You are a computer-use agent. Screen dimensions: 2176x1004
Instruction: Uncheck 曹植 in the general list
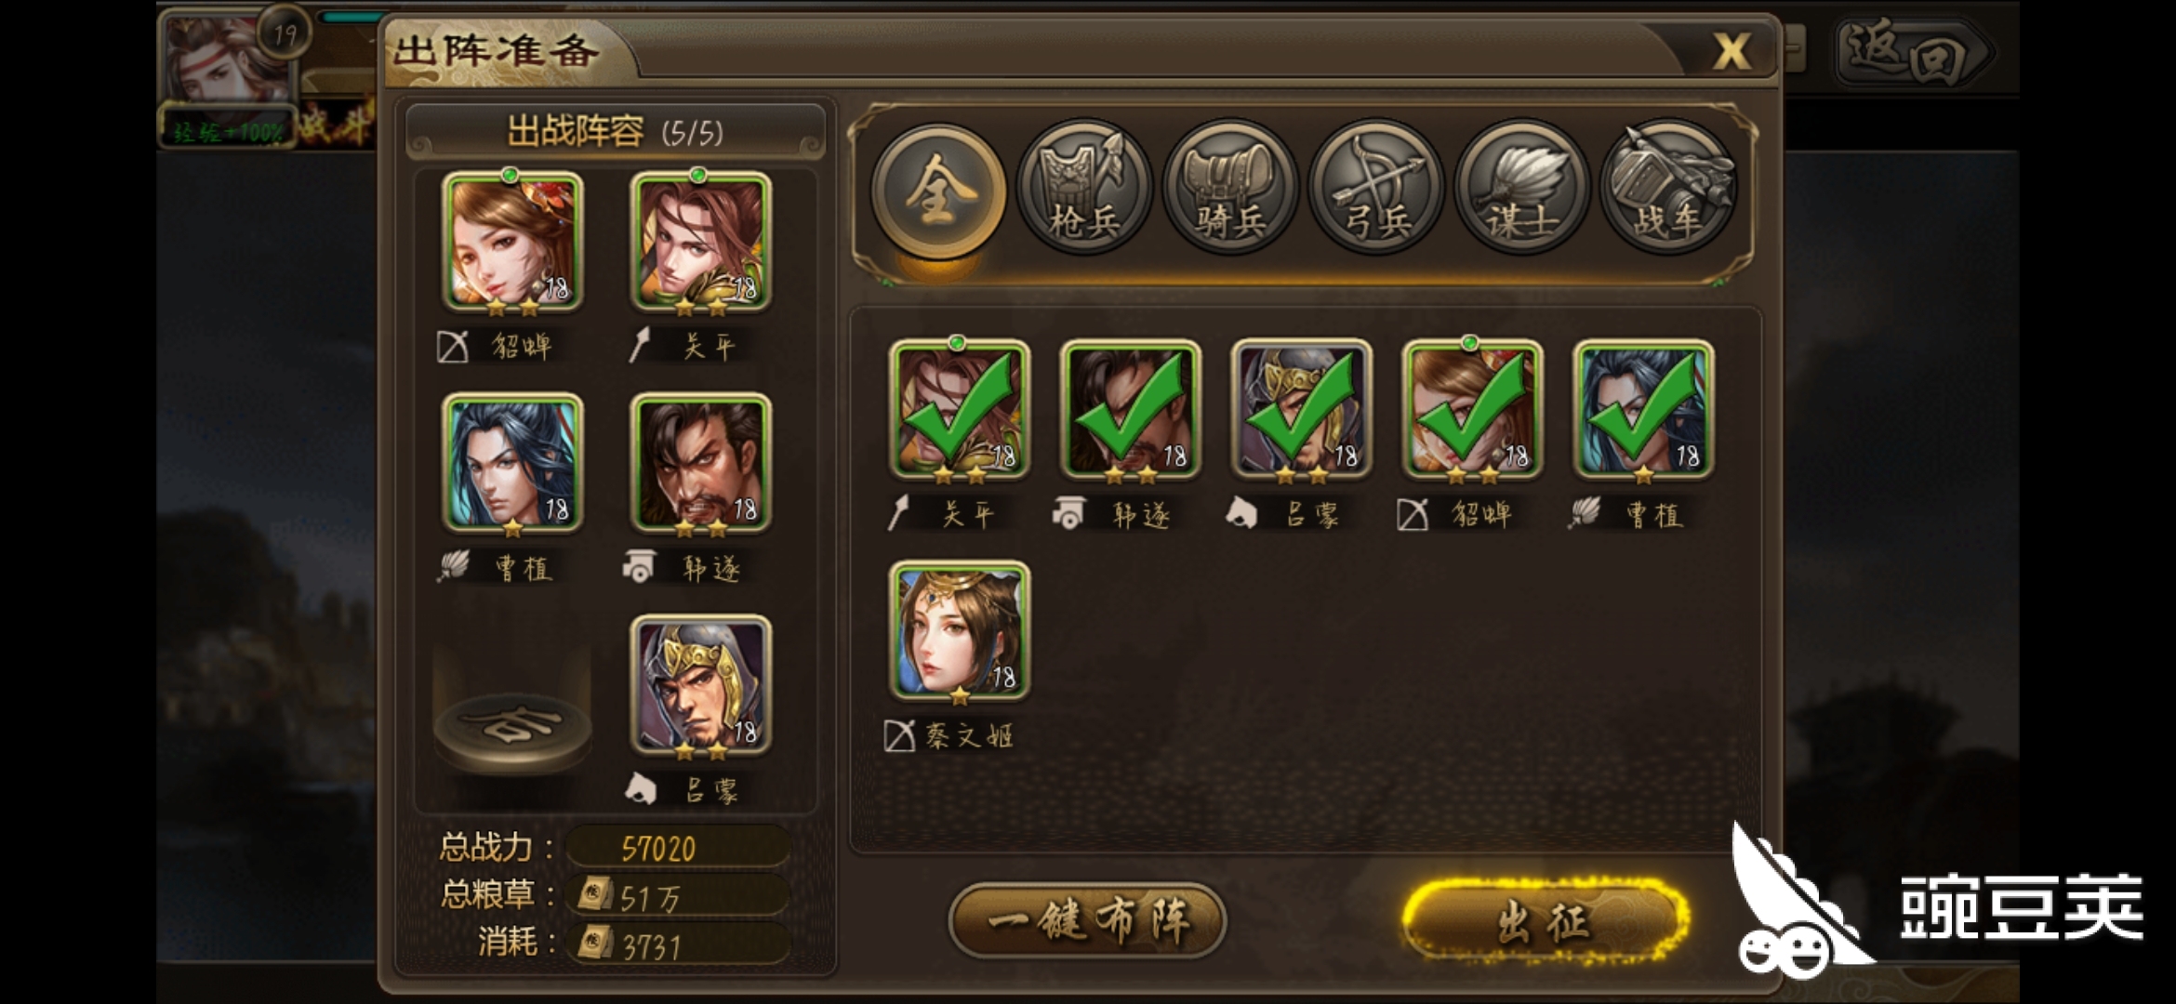click(x=1644, y=410)
